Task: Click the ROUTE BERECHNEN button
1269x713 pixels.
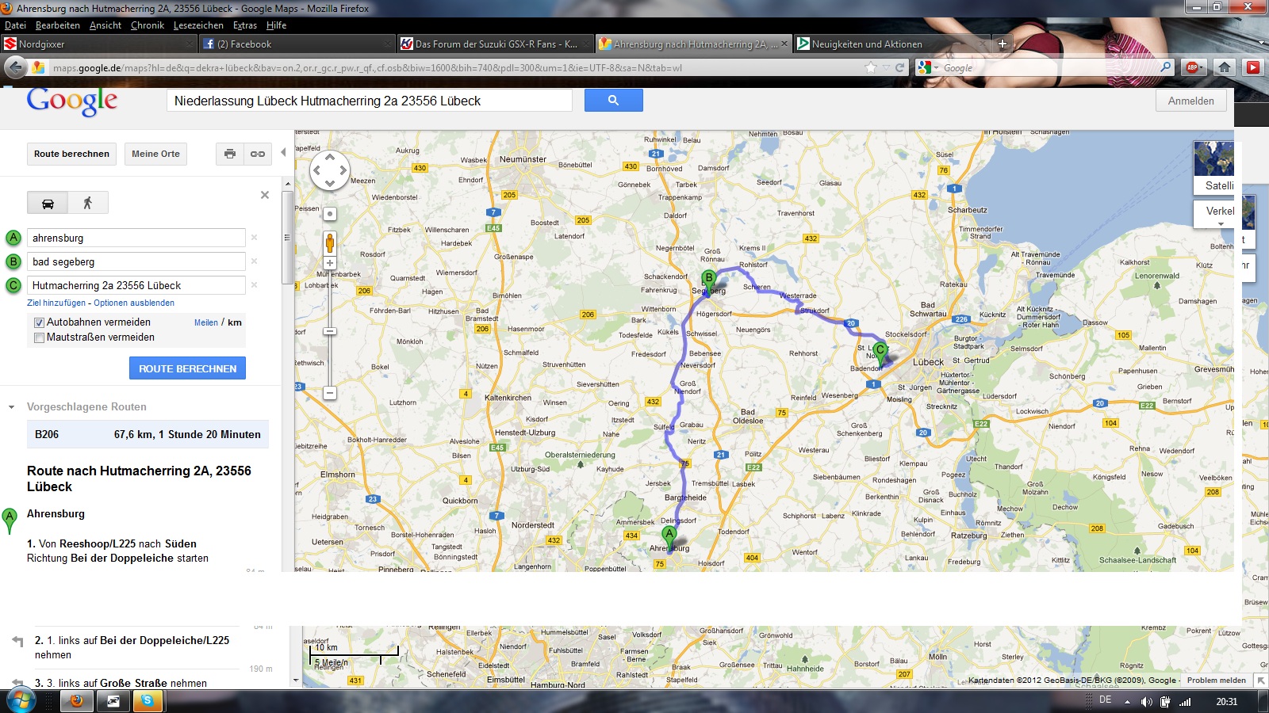Action: [x=187, y=368]
